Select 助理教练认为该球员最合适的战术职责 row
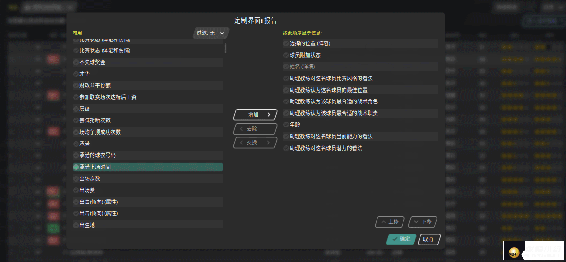Image resolution: width=566 pixels, height=262 pixels. [360, 113]
